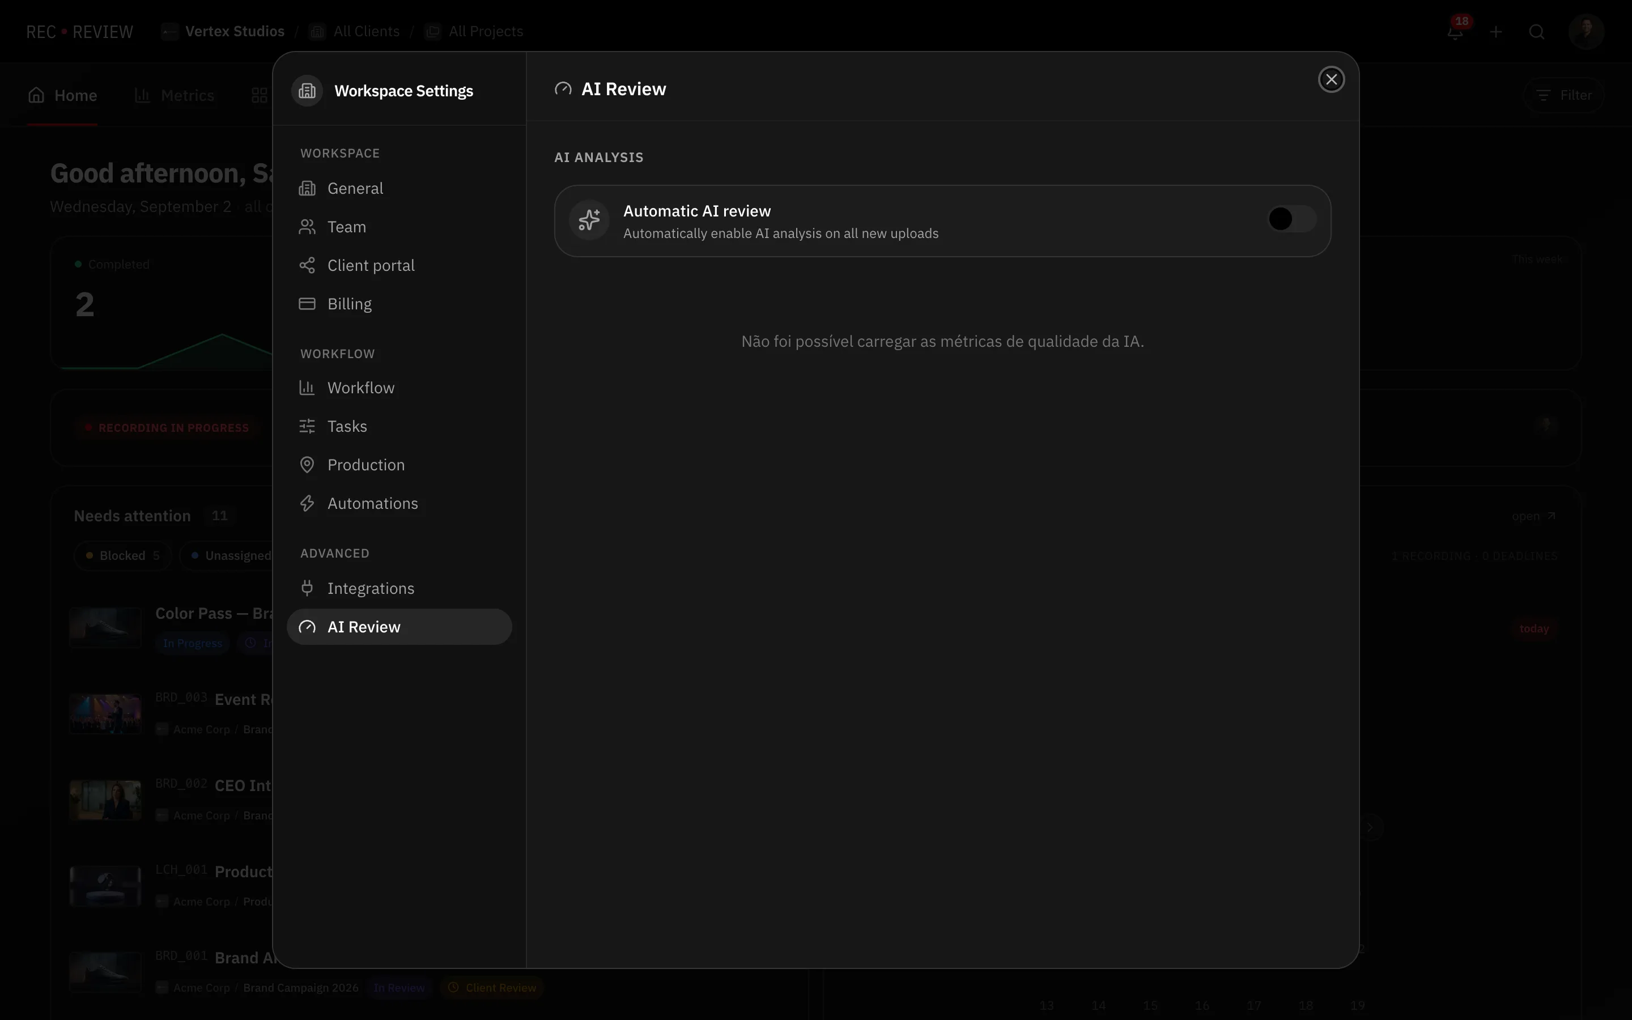1632x1020 pixels.
Task: Select the Blocked 5 filter chip
Action: 123,556
